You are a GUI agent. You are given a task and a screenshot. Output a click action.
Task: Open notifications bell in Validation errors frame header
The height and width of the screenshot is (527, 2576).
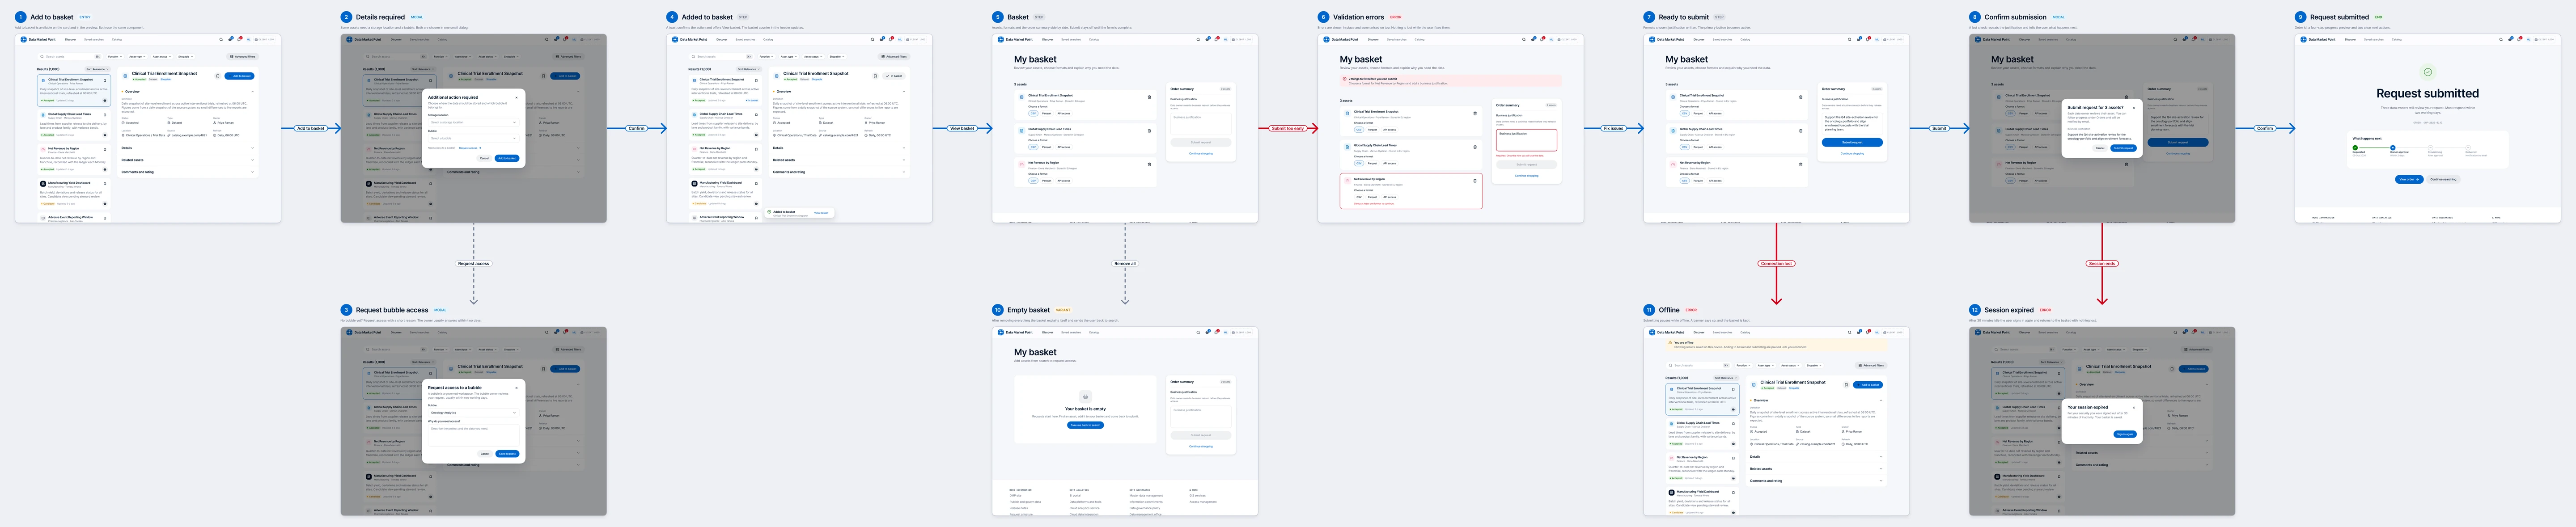(x=1542, y=39)
